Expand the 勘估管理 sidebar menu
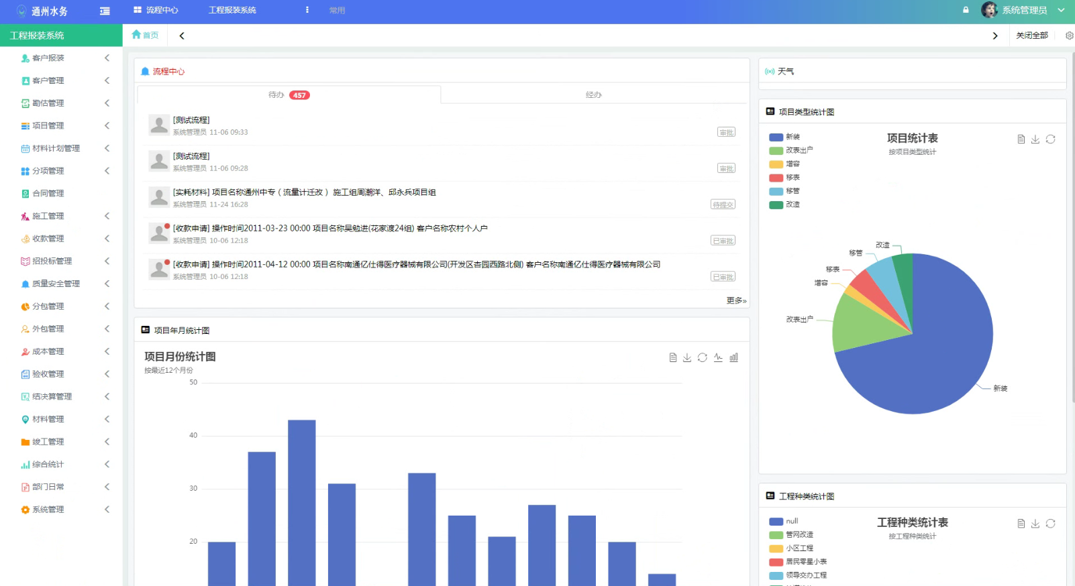This screenshot has height=586, width=1075. tap(61, 103)
